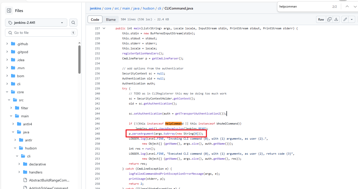Switch to the Blame view tab
The height and width of the screenshot is (189, 358).
click(x=111, y=20)
